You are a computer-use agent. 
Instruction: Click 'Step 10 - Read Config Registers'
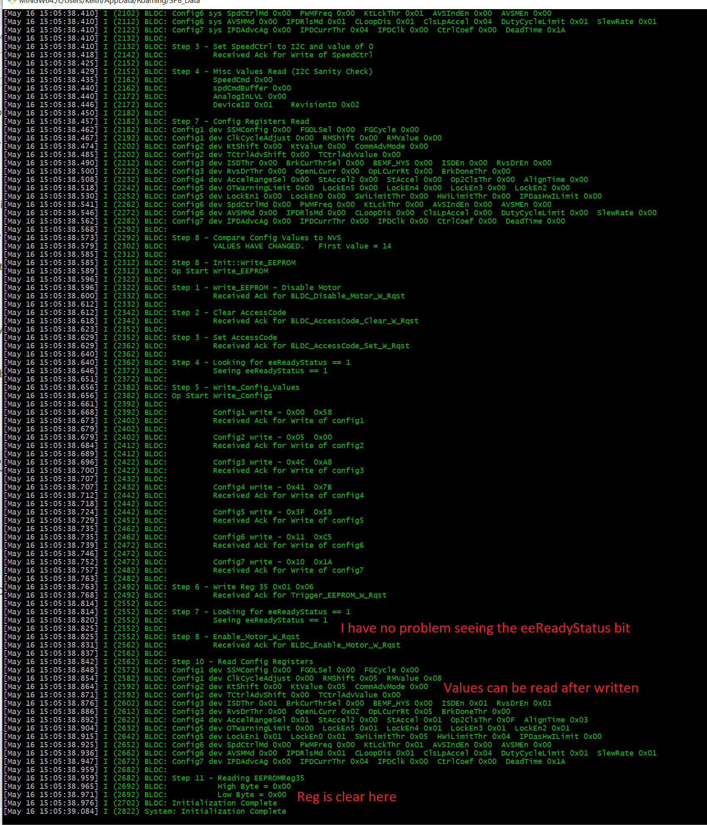(x=243, y=662)
